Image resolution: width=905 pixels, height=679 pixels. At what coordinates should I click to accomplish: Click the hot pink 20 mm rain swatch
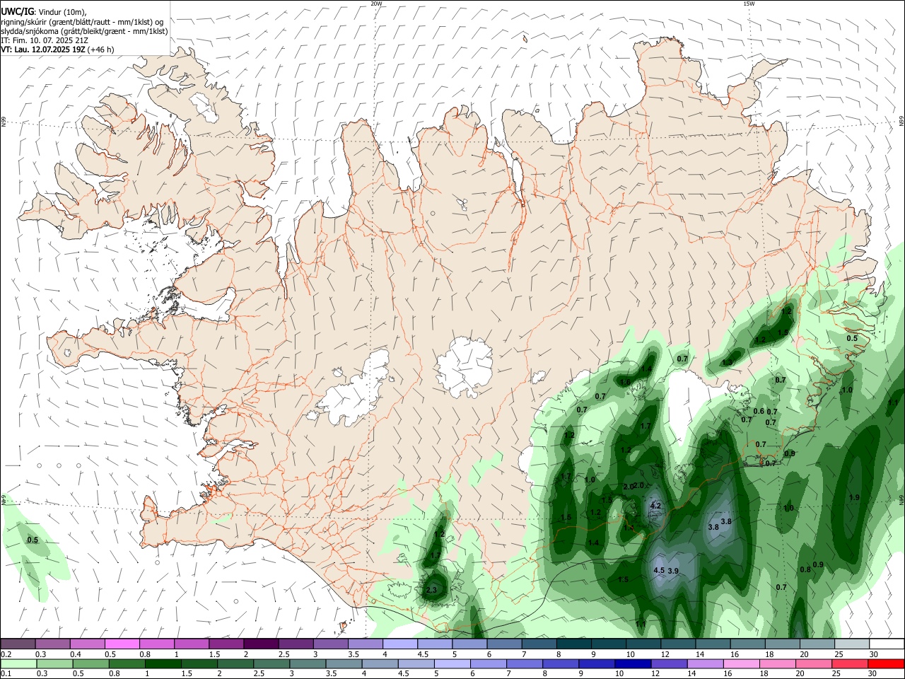pyautogui.click(x=814, y=663)
